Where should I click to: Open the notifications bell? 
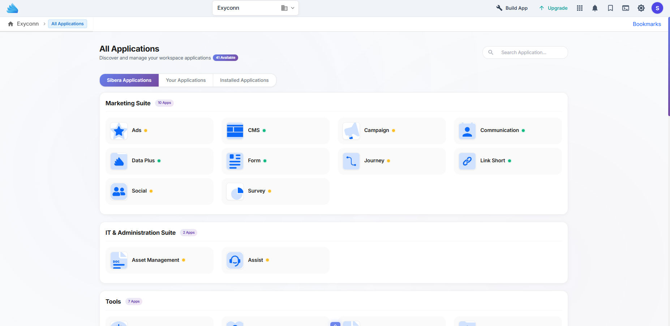click(x=595, y=8)
